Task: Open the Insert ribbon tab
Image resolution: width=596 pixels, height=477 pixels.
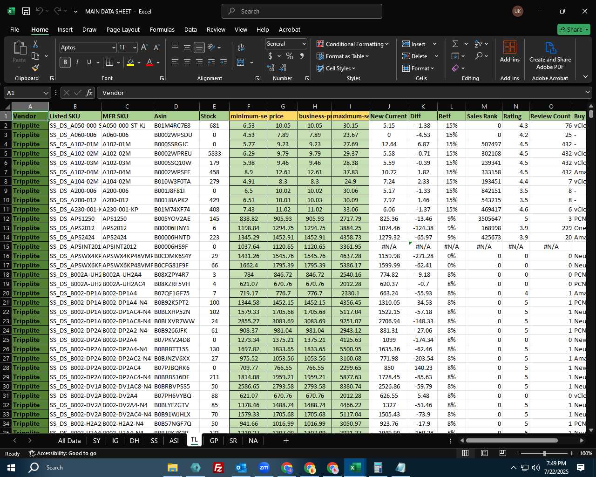Action: [x=65, y=29]
